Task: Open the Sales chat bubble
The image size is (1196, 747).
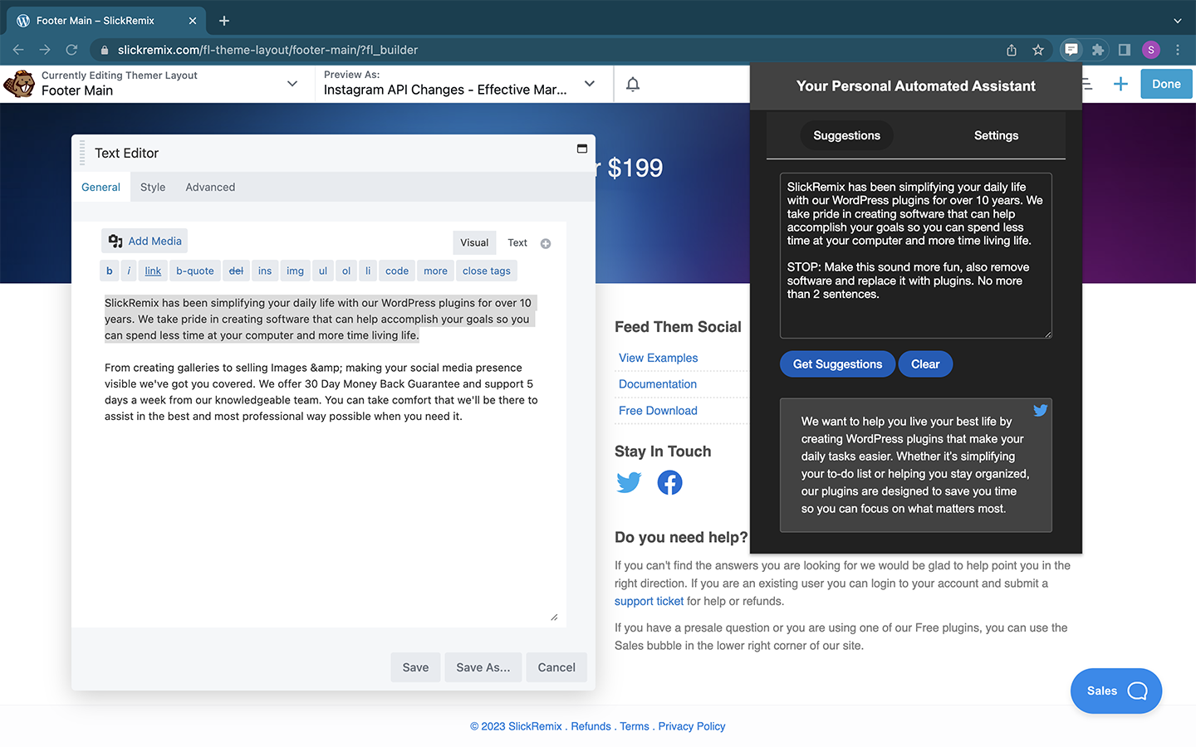Action: pyautogui.click(x=1116, y=691)
